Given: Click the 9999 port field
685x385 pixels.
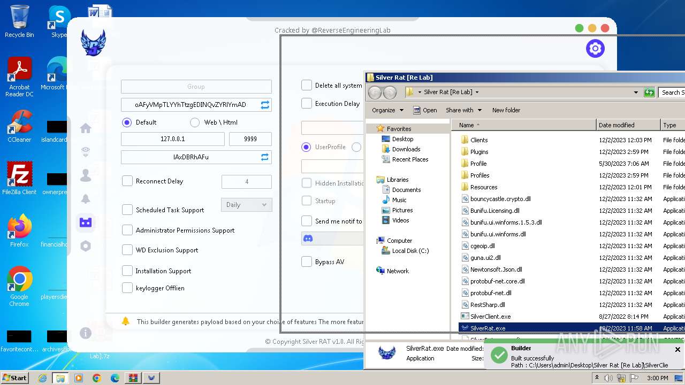Looking at the screenshot, I should 250,139.
